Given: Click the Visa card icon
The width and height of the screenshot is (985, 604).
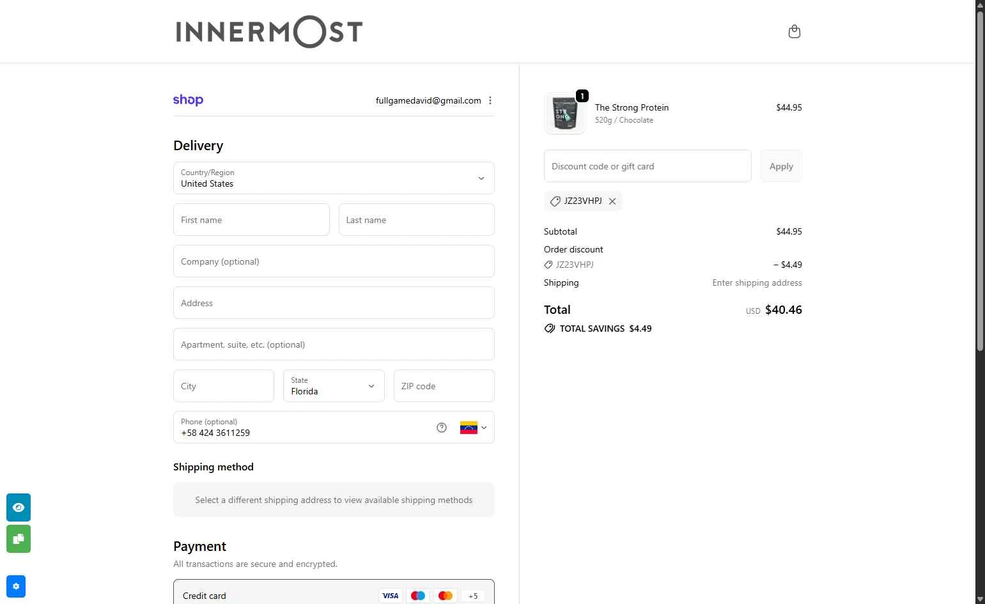Looking at the screenshot, I should tap(391, 596).
